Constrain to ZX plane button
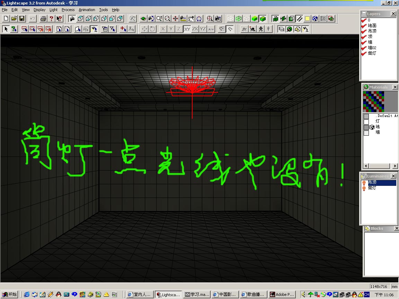Screen dimensions: 399x299 tap(195, 29)
